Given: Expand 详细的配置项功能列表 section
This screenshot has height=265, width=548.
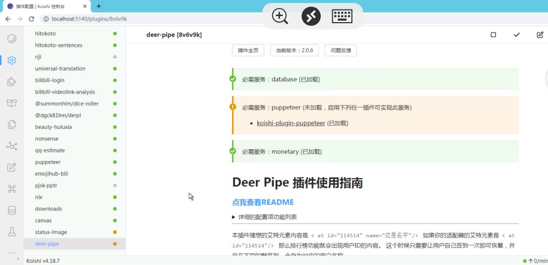Looking at the screenshot, I should pyautogui.click(x=265, y=217).
